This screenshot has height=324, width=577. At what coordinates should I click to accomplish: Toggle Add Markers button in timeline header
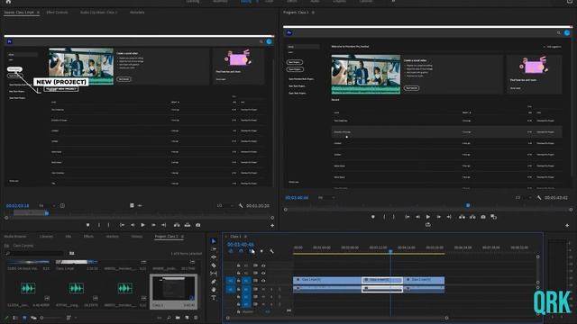click(261, 251)
